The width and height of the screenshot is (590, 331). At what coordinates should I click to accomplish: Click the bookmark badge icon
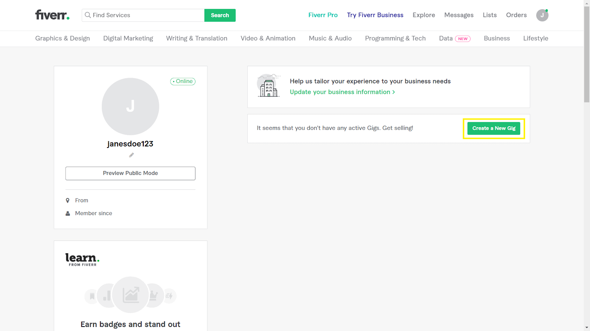pos(92,296)
